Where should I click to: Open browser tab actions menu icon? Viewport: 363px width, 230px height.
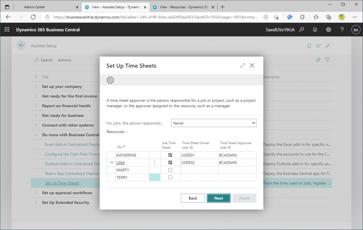[7, 7]
